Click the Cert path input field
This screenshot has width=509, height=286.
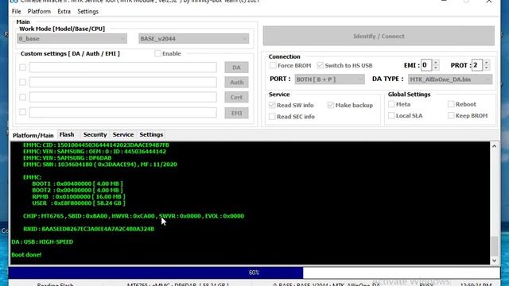pyautogui.click(x=123, y=97)
